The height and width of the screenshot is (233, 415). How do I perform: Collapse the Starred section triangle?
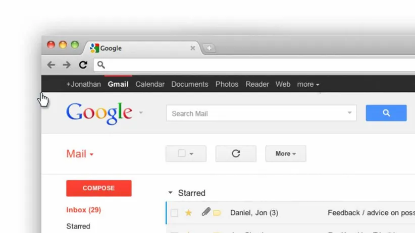click(171, 193)
